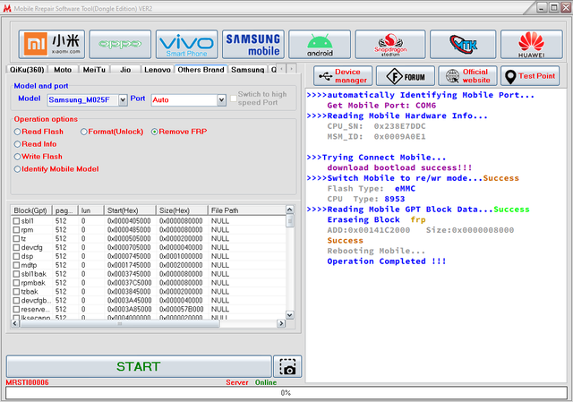Viewport: 573px width, 402px height.
Task: Open the Port dropdown arrow
Action: tap(221, 99)
